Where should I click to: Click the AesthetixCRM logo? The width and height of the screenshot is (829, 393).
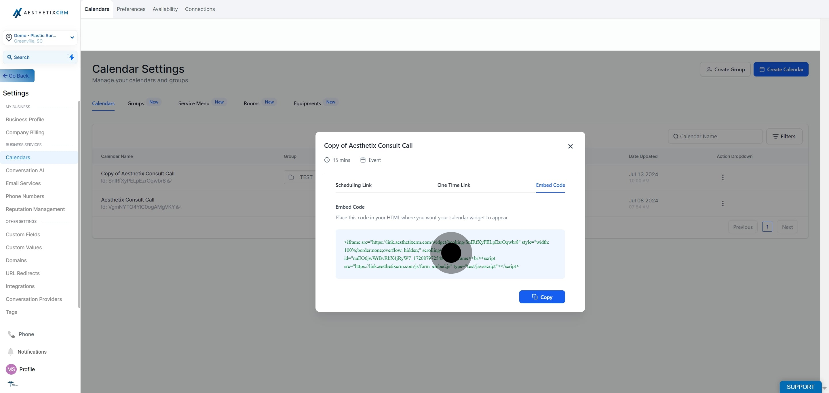[x=40, y=13]
